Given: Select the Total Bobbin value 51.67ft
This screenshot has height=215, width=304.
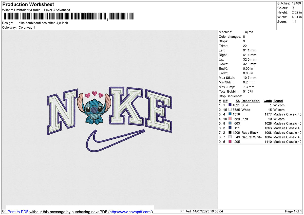Looking at the screenshot, I should click(x=248, y=91).
